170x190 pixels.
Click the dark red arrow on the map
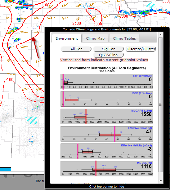tap(35, 48)
